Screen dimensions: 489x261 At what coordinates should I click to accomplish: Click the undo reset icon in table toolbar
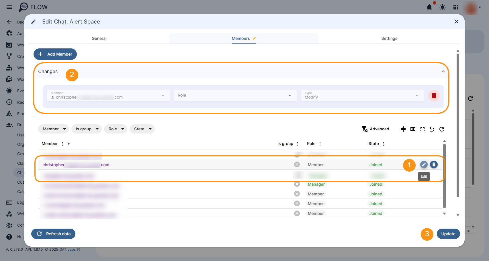point(432,129)
